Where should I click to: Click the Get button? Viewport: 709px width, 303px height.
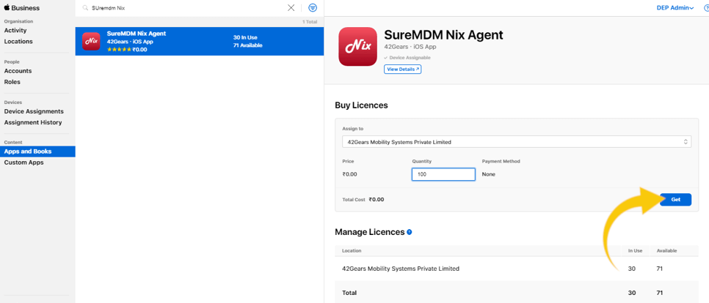point(675,199)
